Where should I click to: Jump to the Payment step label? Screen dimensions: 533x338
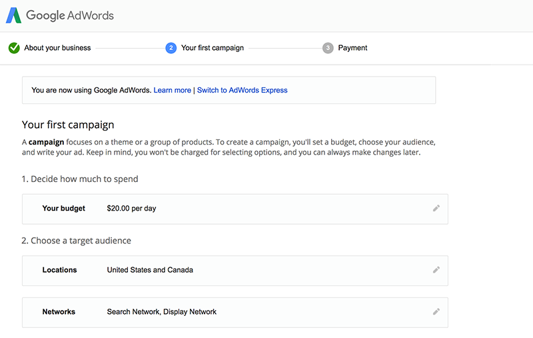tap(352, 48)
